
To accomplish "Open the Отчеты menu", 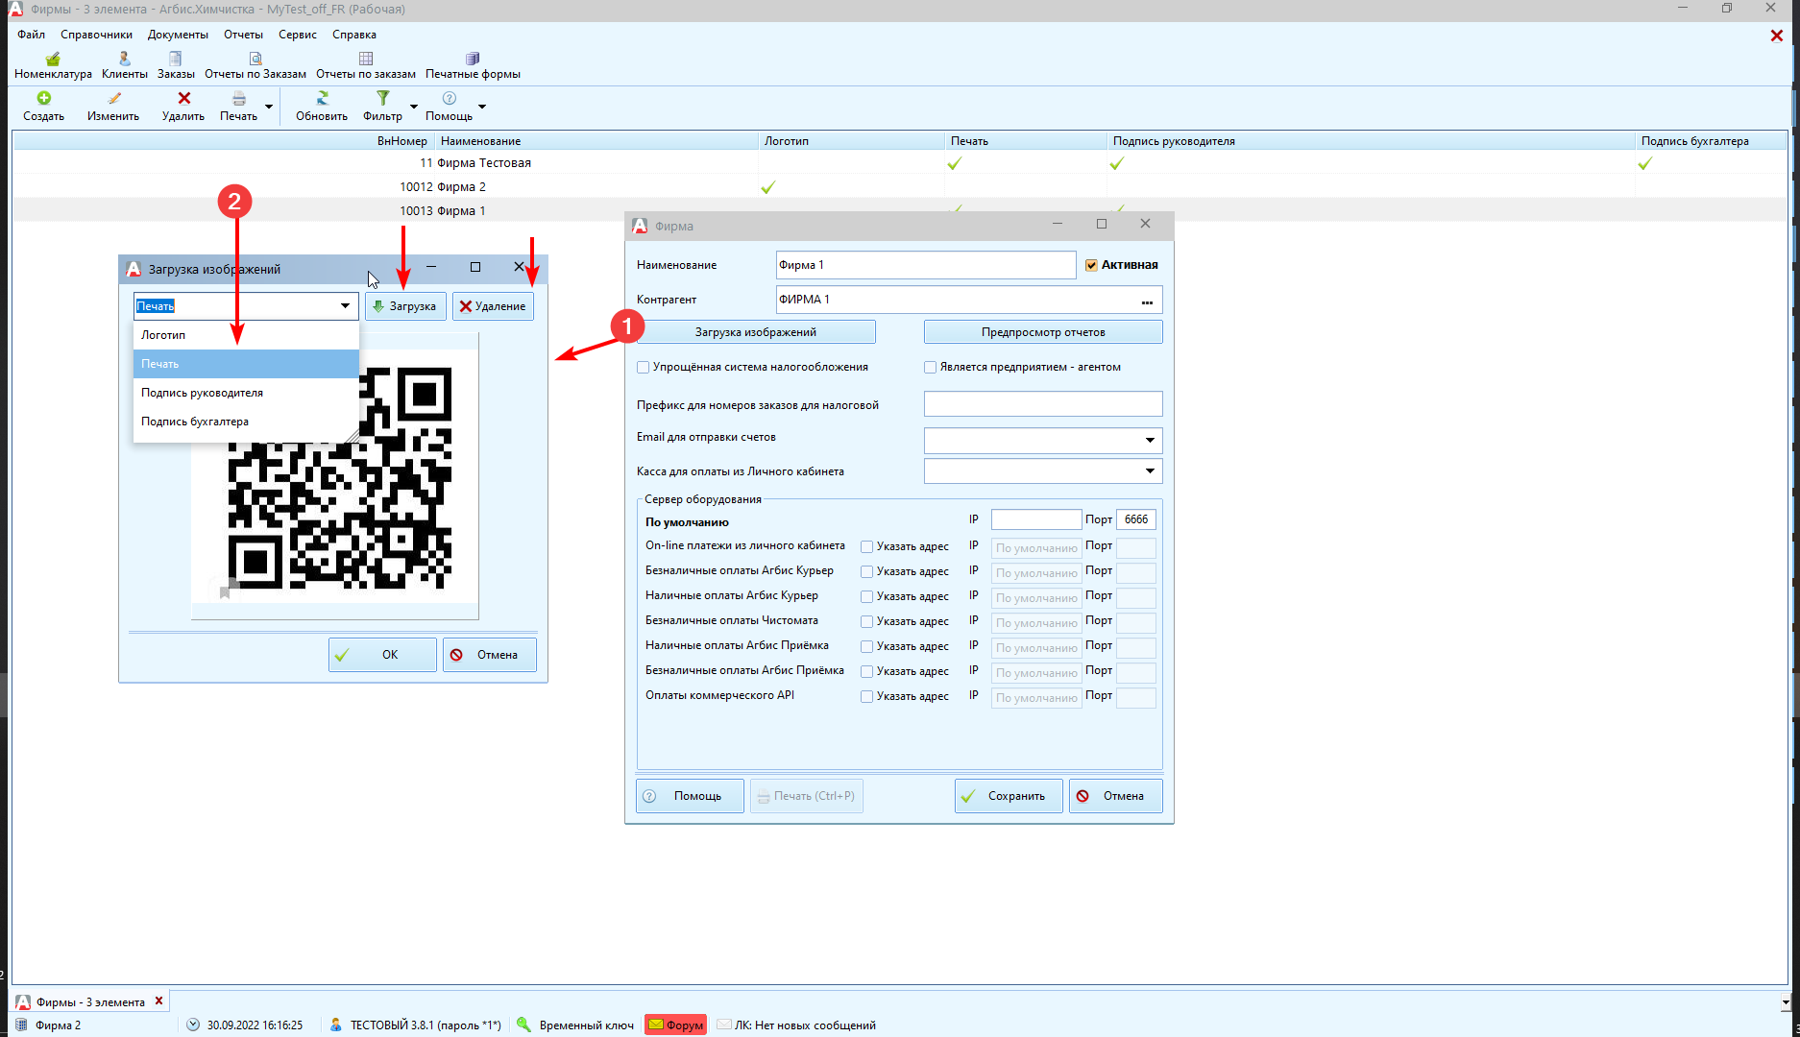I will [x=243, y=35].
